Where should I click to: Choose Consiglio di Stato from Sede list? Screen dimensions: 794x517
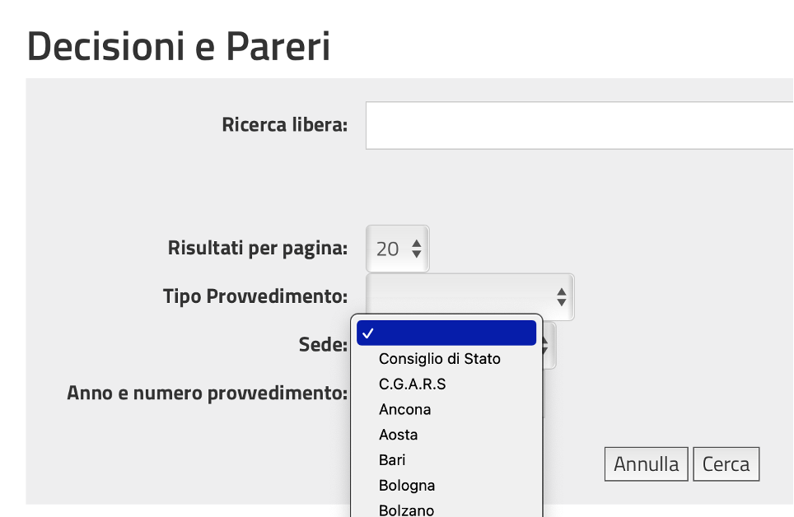(x=440, y=359)
